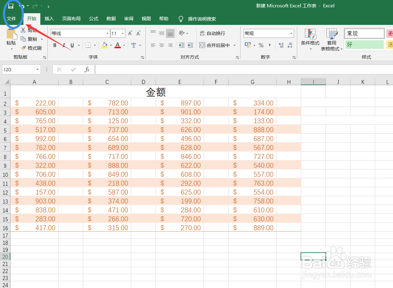Viewport: 393px width, 288px height.
Task: Open the number format 常规 dropdown
Action: pos(291,33)
